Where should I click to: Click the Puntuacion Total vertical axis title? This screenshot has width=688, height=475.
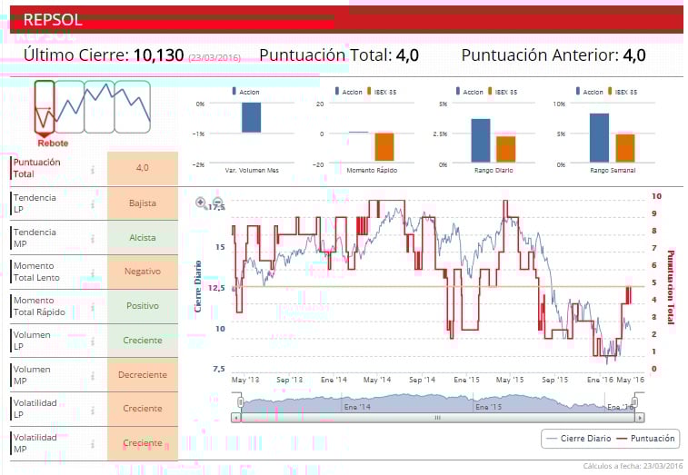(671, 287)
